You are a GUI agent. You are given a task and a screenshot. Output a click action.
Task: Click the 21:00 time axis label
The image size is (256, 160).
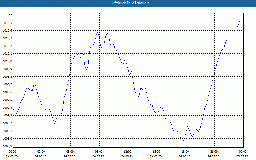click(x=214, y=152)
